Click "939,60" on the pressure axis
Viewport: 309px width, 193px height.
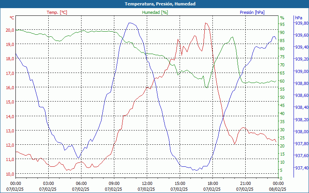[301, 35]
